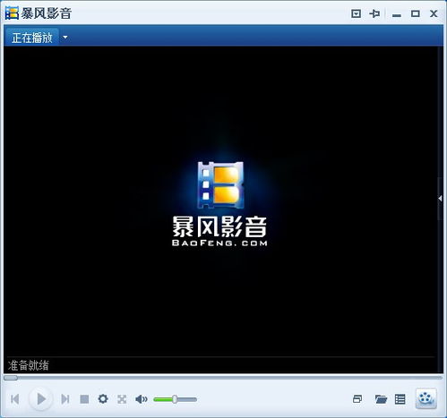Open settings with the gear icon
Image resolution: width=447 pixels, height=418 pixels.
103,398
